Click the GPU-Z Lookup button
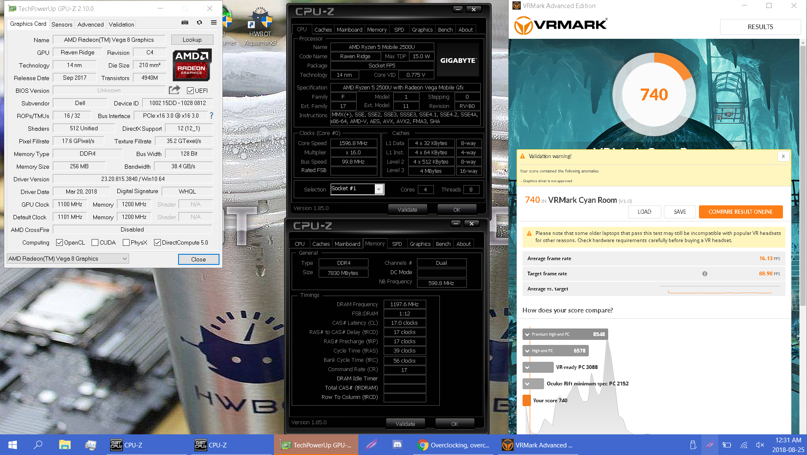The image size is (807, 455). pos(192,40)
